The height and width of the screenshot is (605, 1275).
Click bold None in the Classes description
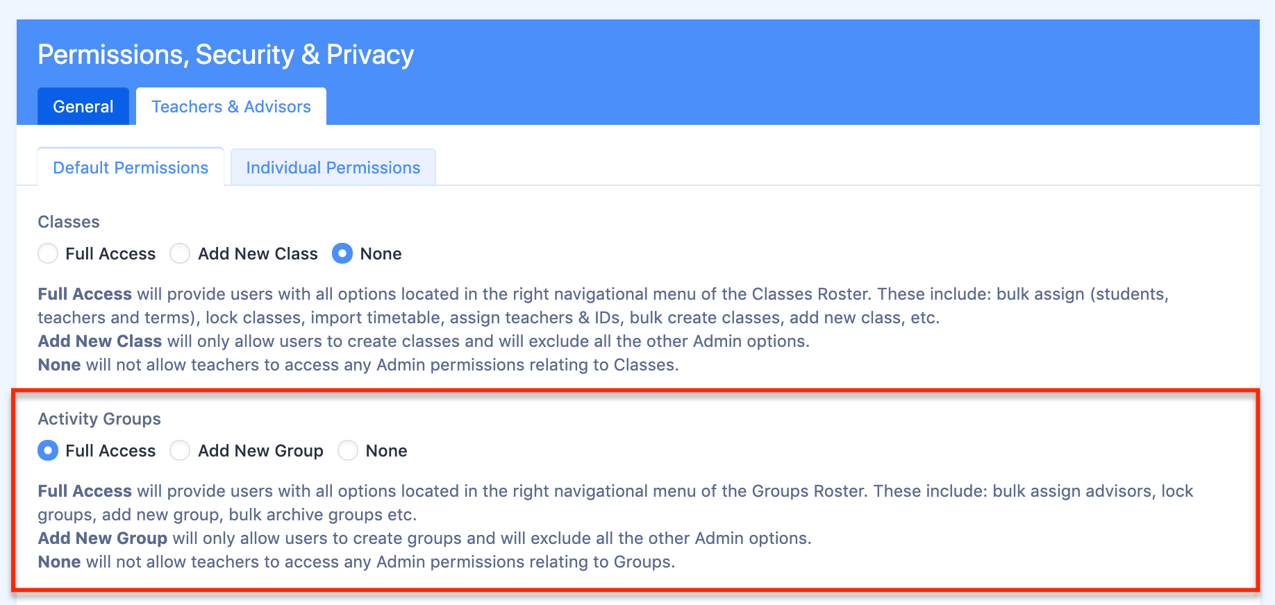59,365
